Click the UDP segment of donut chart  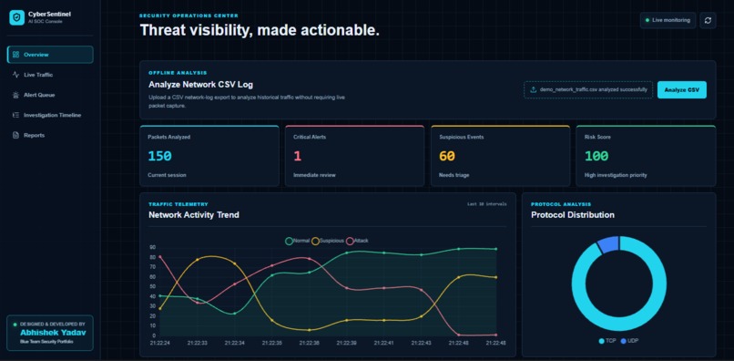click(x=609, y=245)
